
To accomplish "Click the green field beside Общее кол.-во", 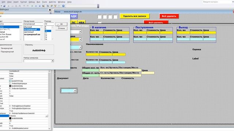I will click(91, 70).
